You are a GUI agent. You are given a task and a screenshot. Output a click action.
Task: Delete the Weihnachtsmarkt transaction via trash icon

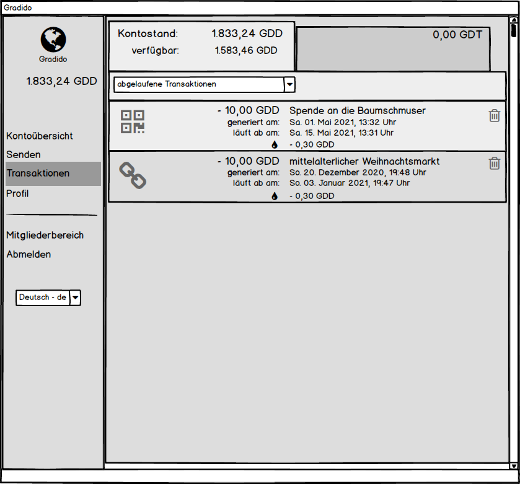tap(494, 163)
